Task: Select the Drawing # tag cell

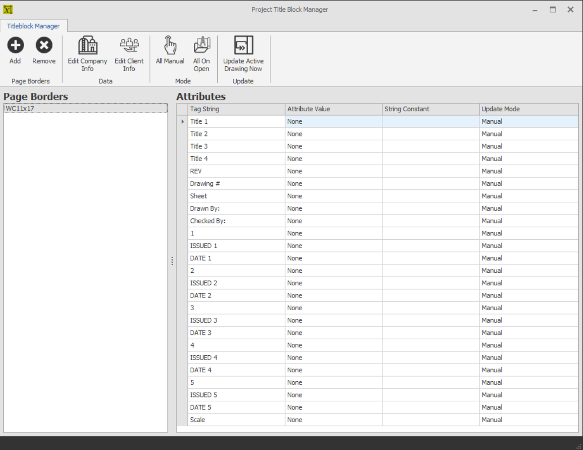Action: pos(236,184)
